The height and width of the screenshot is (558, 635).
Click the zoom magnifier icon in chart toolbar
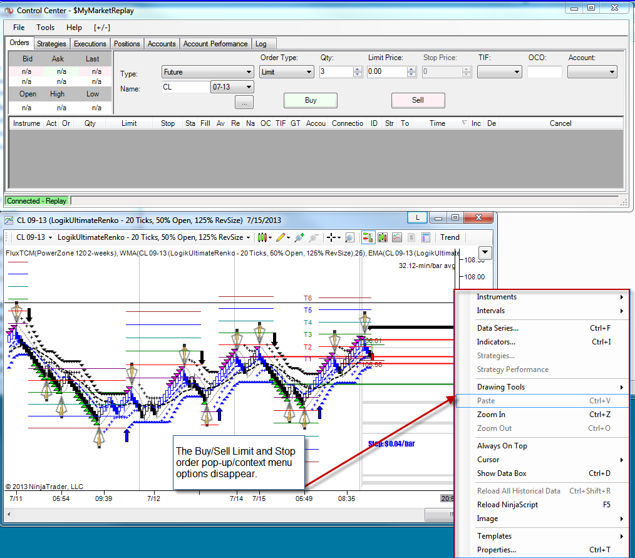[349, 237]
